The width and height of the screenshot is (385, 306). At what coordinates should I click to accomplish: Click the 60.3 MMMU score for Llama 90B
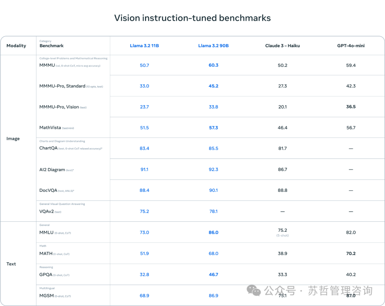pyautogui.click(x=214, y=65)
